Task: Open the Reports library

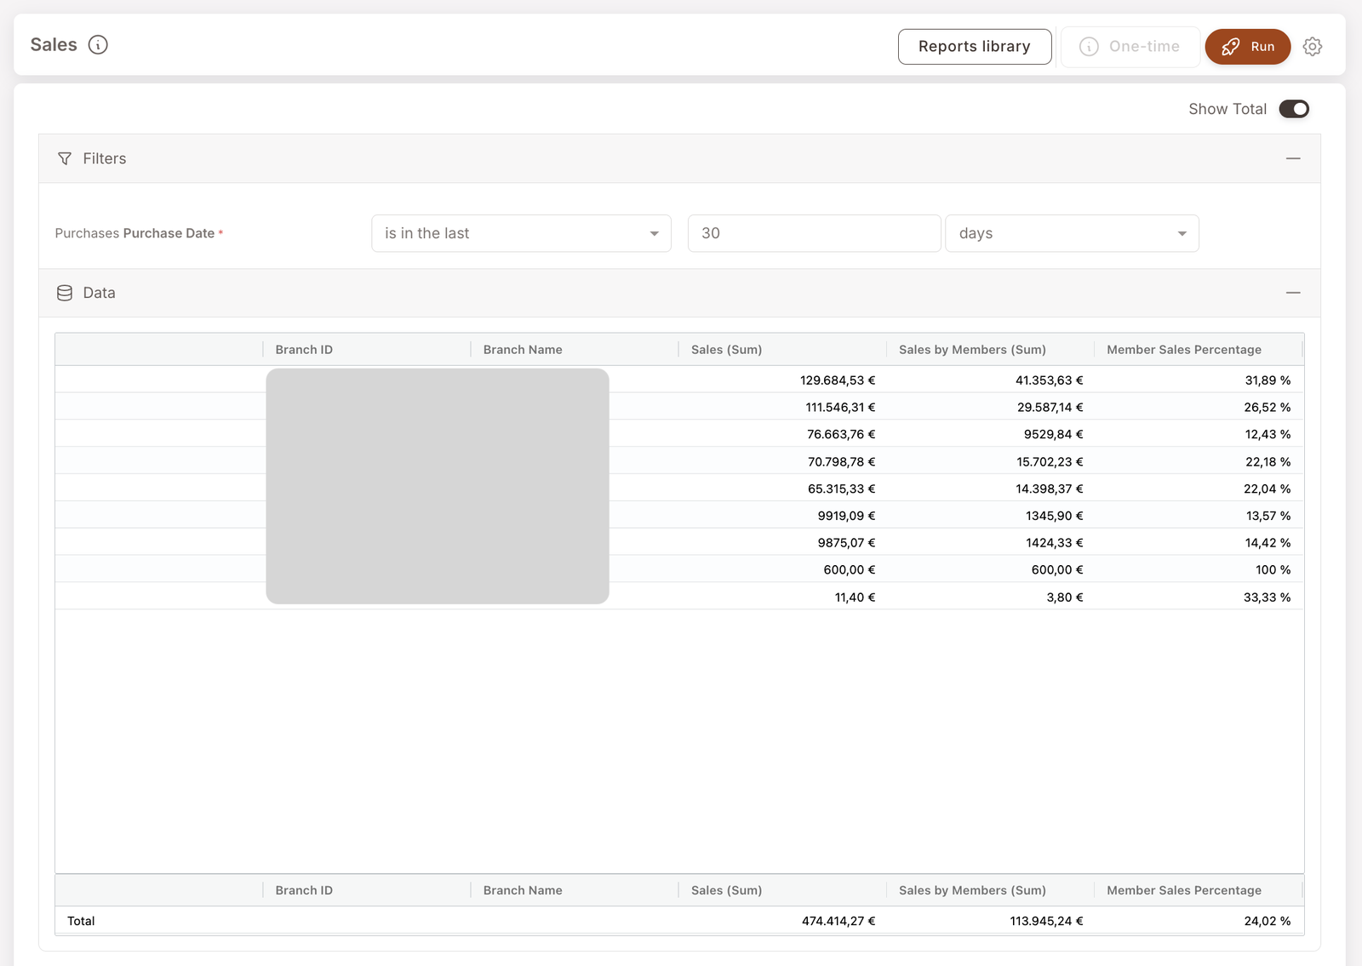Action: 975,47
